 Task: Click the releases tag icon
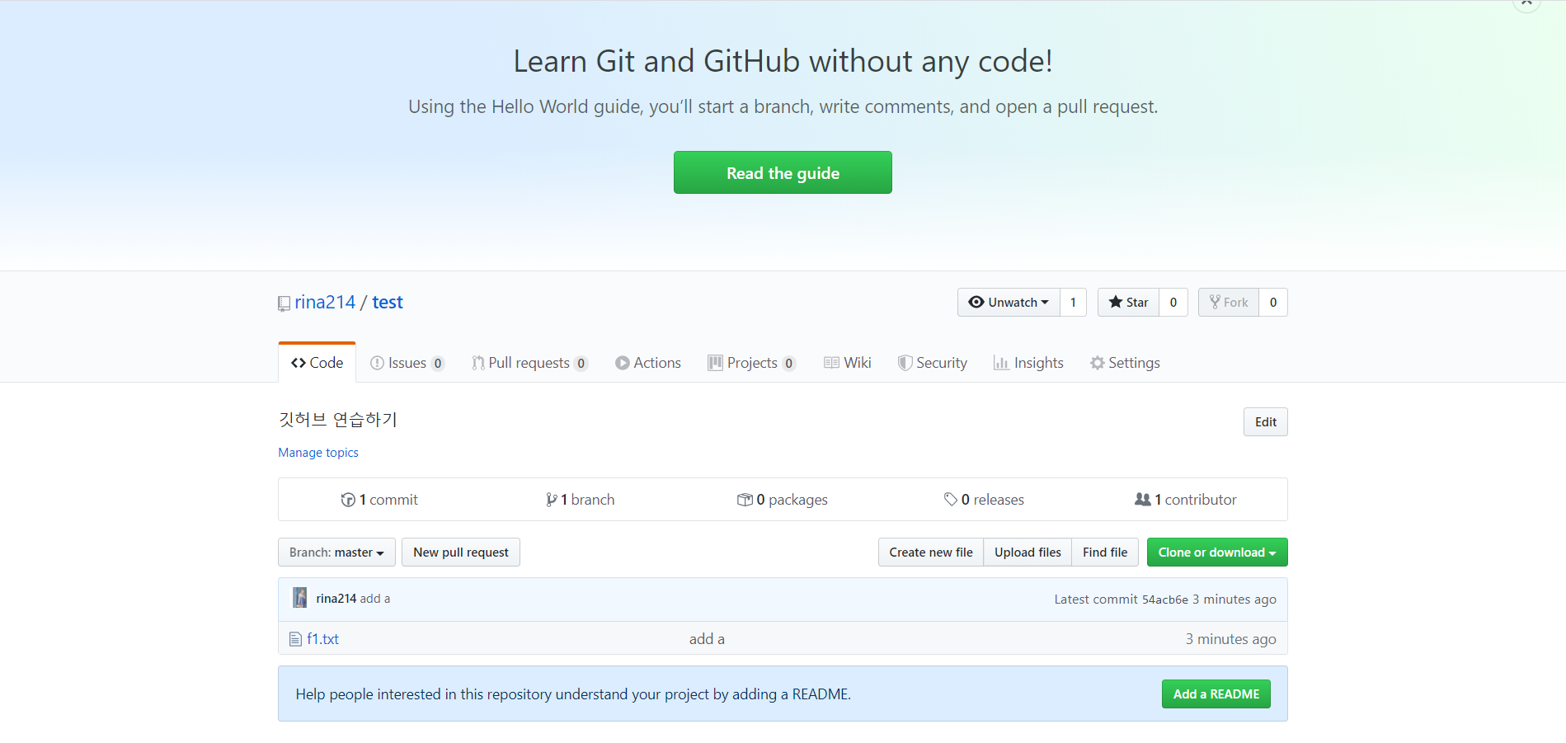click(x=951, y=500)
